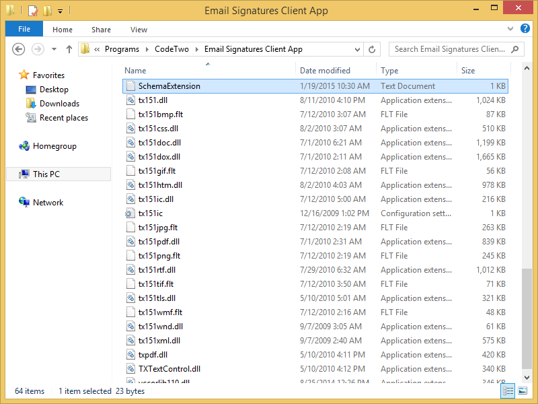Screen dimensions: 538x404
Task: Open the Customize Quick Access Toolbar dropdown
Action: point(61,10)
